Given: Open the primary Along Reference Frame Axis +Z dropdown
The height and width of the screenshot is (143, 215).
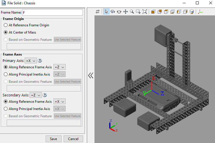Looking at the screenshot, I should 60,67.
